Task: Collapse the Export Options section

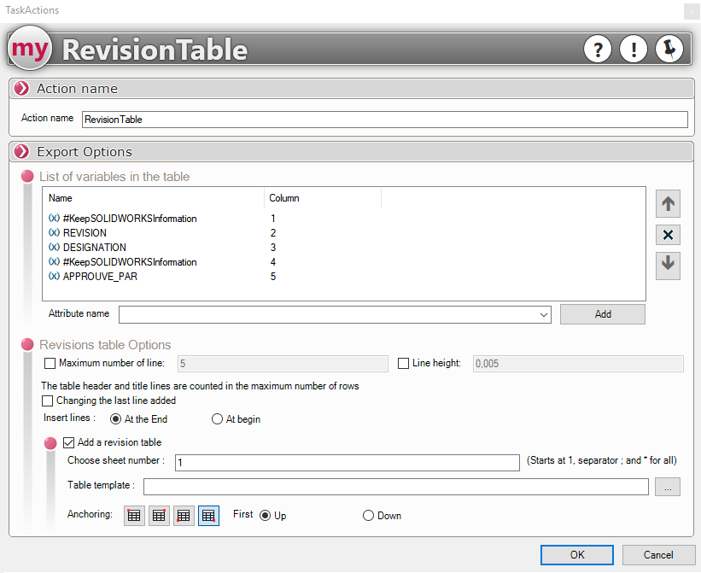Action: pyautogui.click(x=22, y=152)
